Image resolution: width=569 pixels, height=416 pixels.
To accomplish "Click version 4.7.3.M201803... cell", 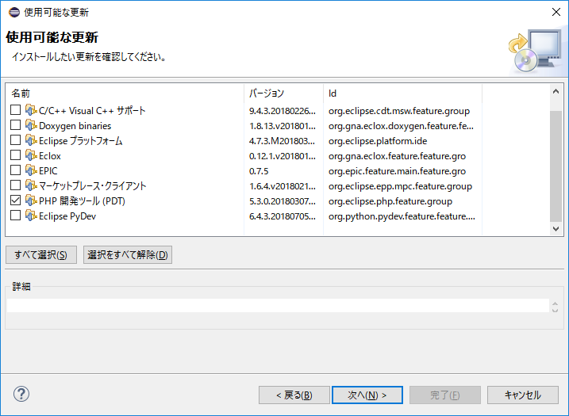I will click(282, 141).
